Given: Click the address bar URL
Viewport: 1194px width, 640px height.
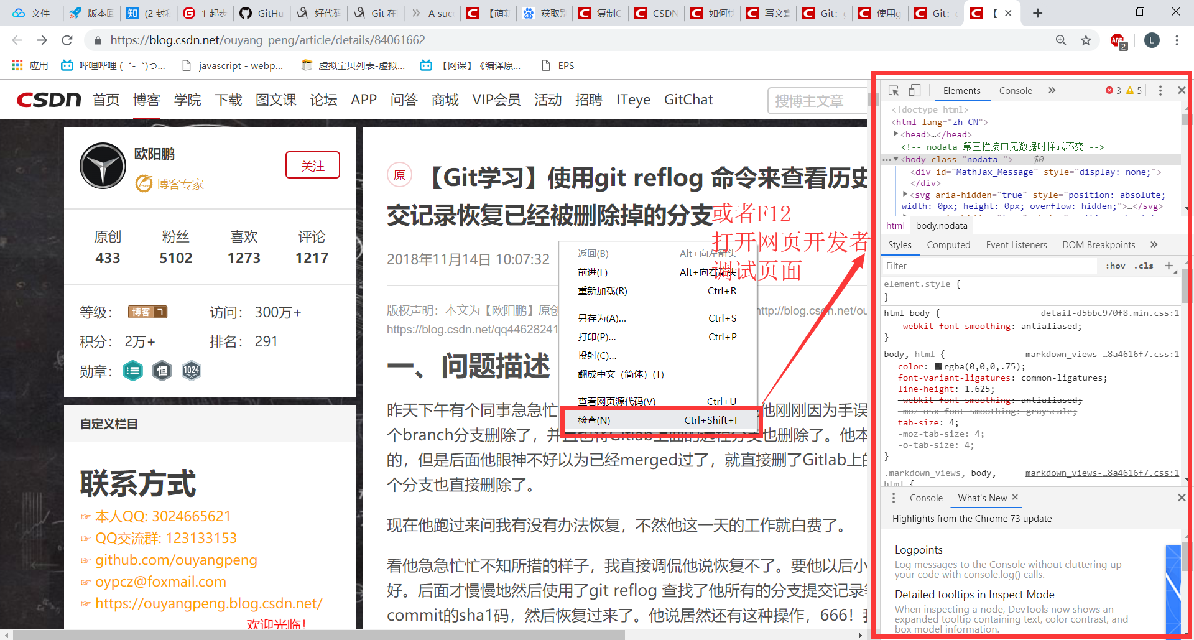Looking at the screenshot, I should pyautogui.click(x=267, y=40).
